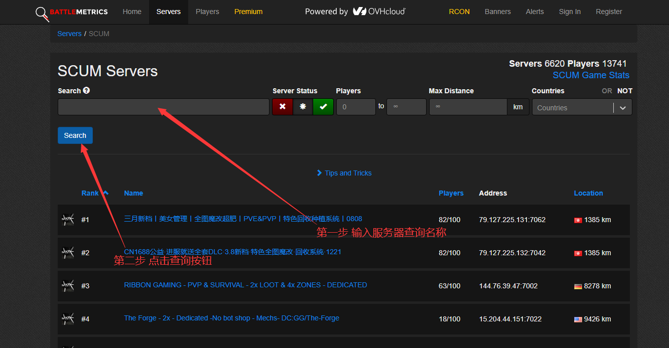Open the SCUM Game Stats link
The image size is (669, 348).
coord(591,75)
